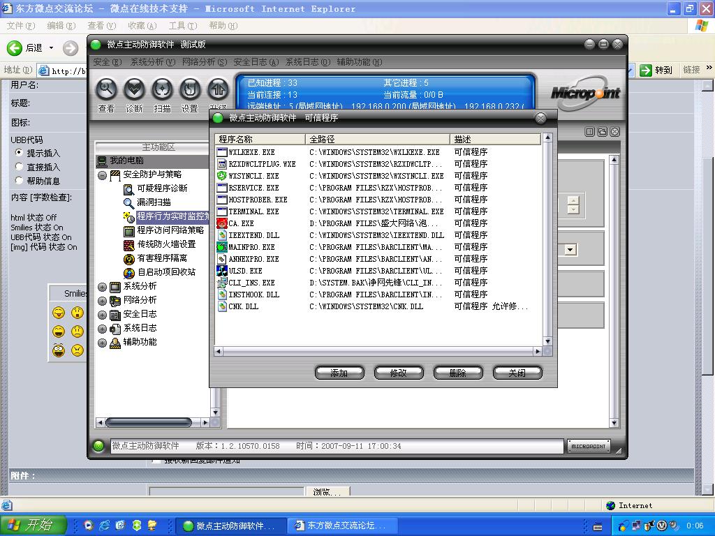
Task: Click the 自启动项回收站 tree icon
Action: 129,273
